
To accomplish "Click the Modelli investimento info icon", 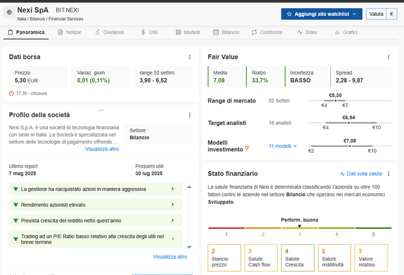I will 247,148.
